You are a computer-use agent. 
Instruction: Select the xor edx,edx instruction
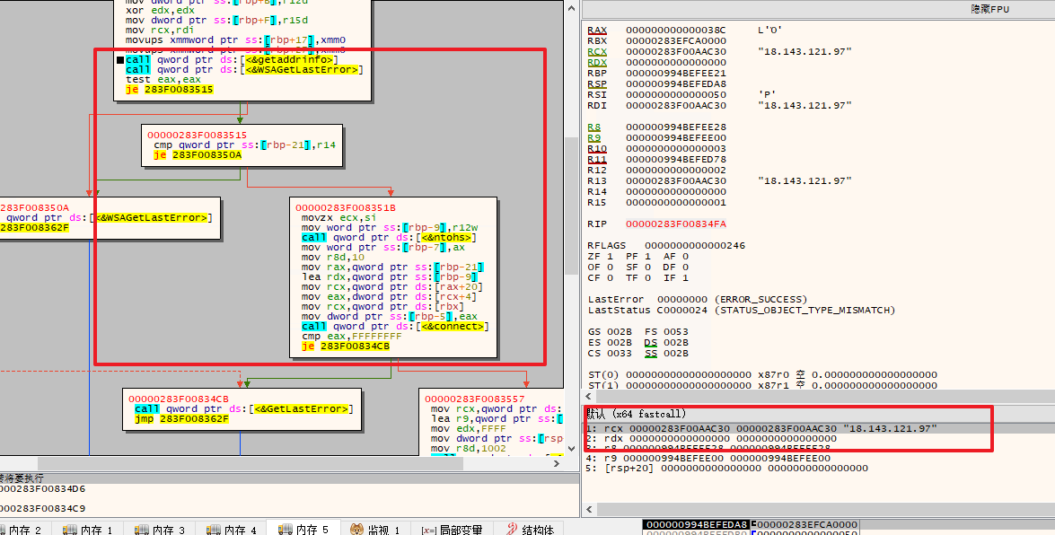[160, 10]
